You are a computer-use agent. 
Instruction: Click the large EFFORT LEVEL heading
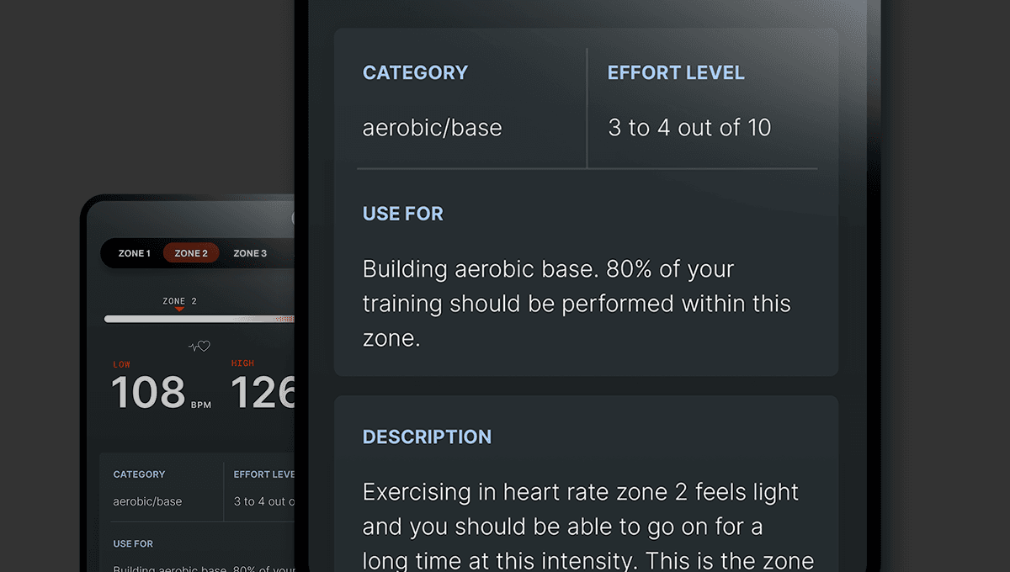tap(676, 72)
